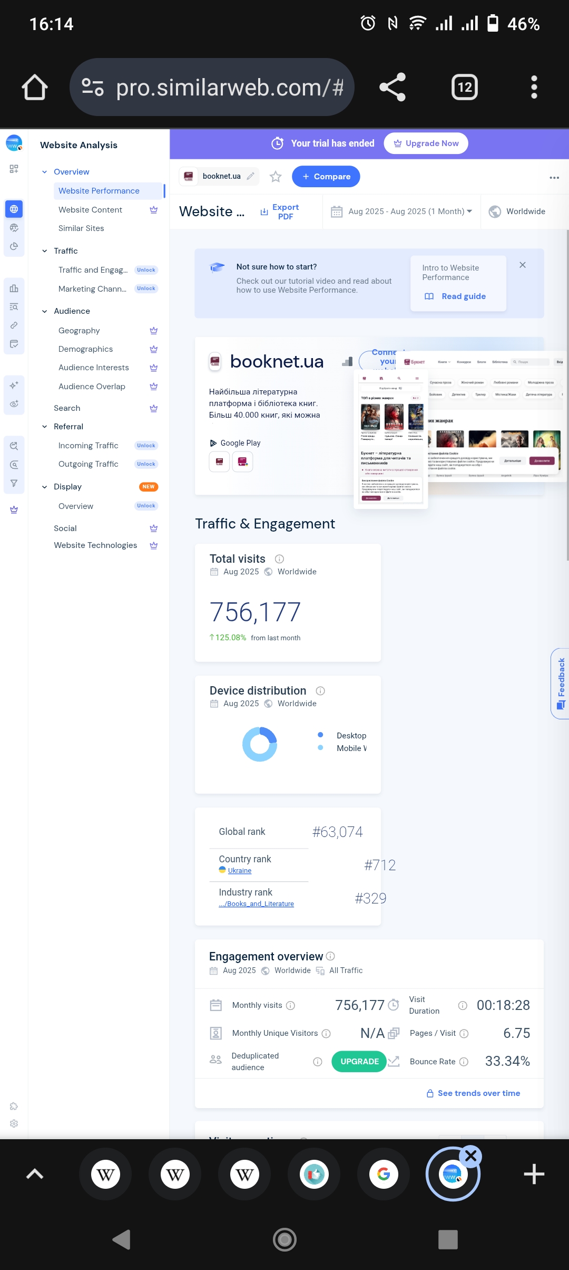Open Audience Interests in sidebar

point(93,368)
